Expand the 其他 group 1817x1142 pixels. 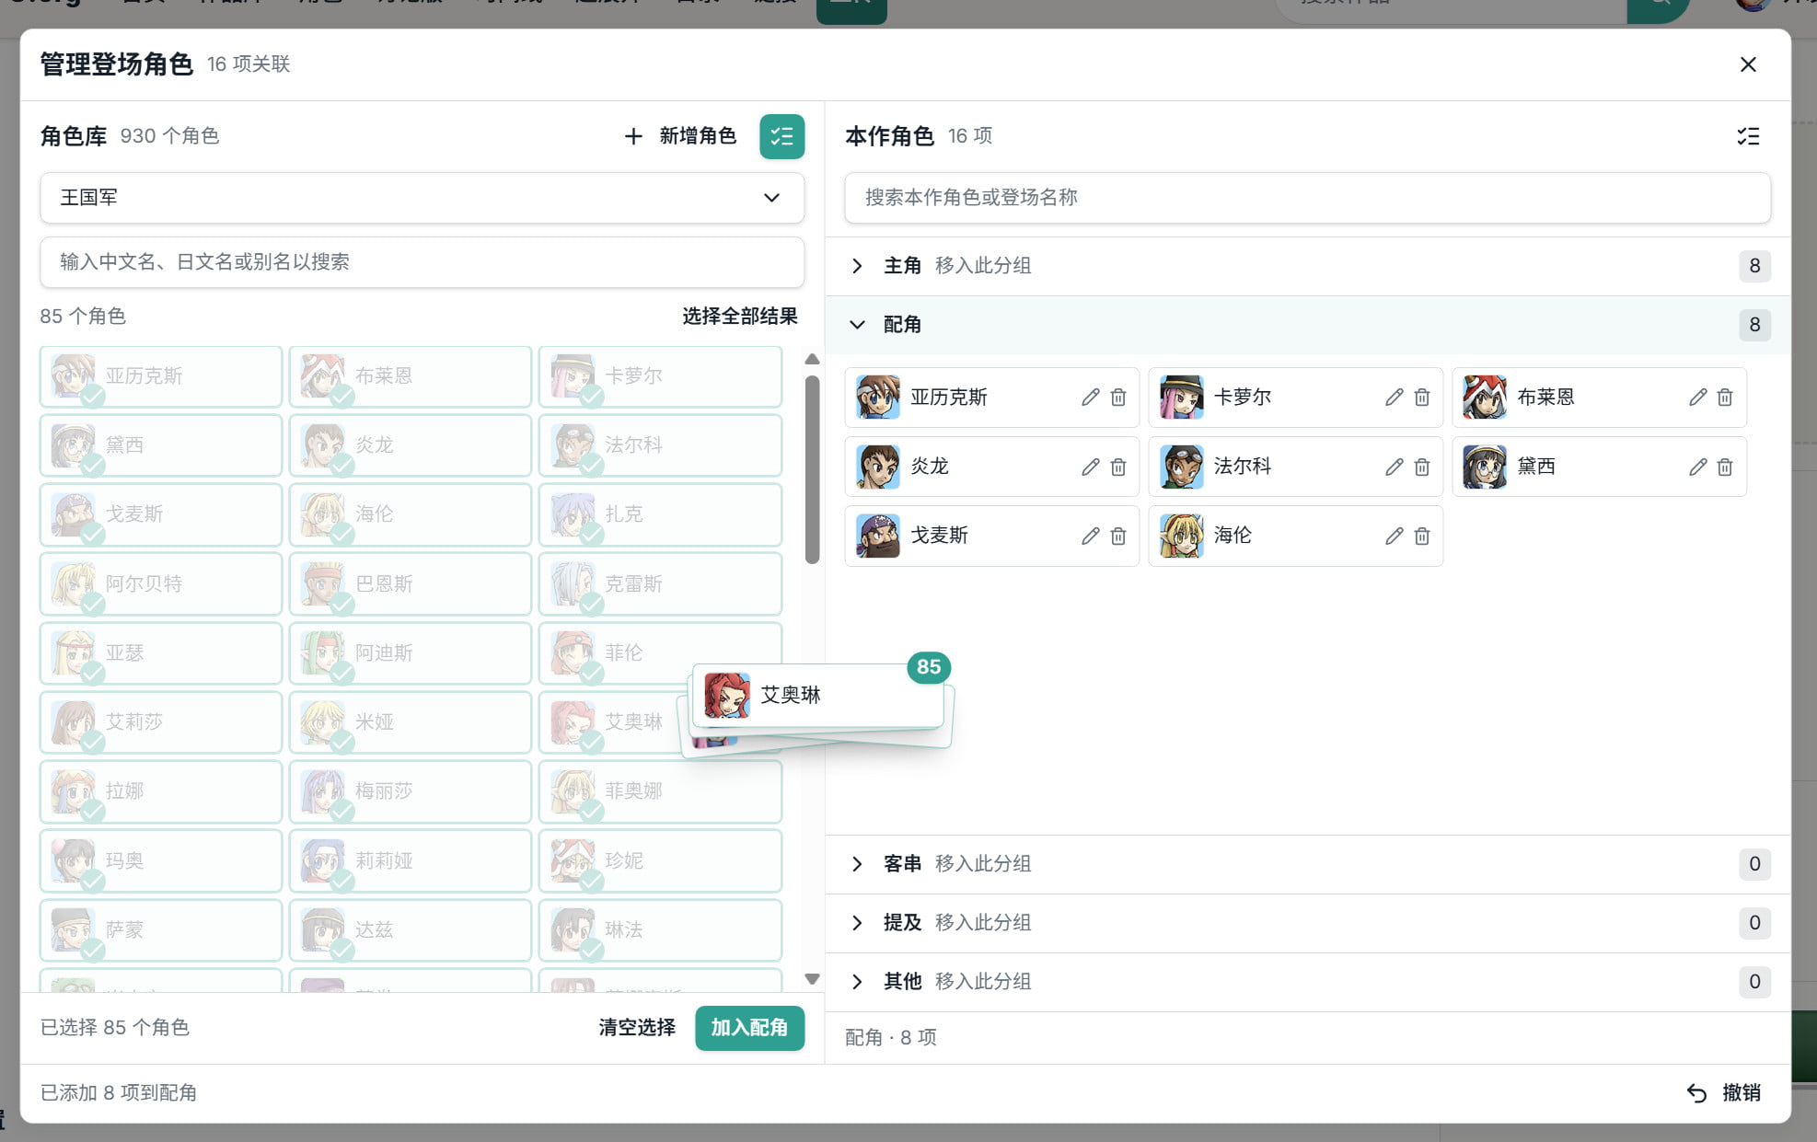point(857,982)
